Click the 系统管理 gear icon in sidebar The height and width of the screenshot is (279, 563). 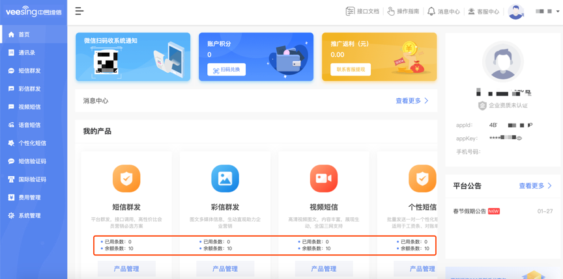(11, 216)
